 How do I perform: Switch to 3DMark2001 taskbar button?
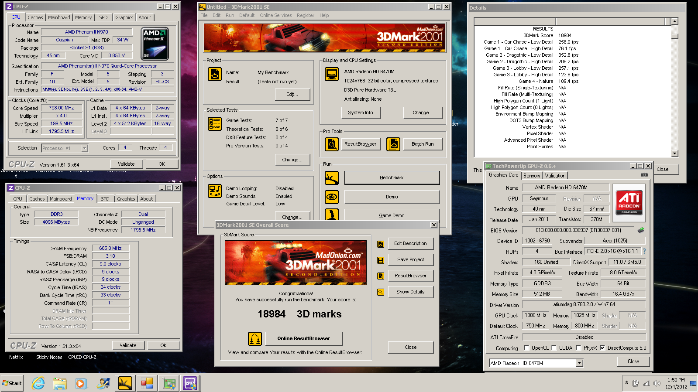(x=125, y=383)
